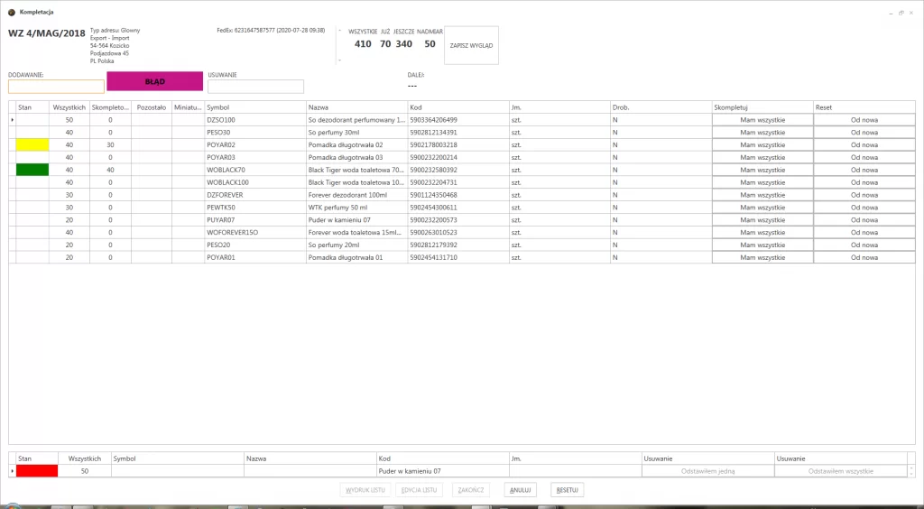The image size is (924, 509).
Task: Click Odstawiłem wszystkie button in bottom grid
Action: [840, 471]
